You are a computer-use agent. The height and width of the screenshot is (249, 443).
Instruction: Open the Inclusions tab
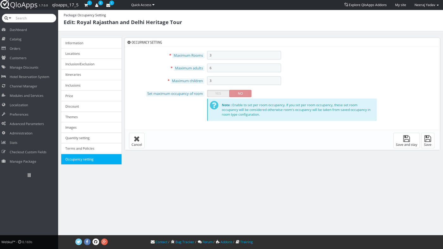pyautogui.click(x=91, y=85)
